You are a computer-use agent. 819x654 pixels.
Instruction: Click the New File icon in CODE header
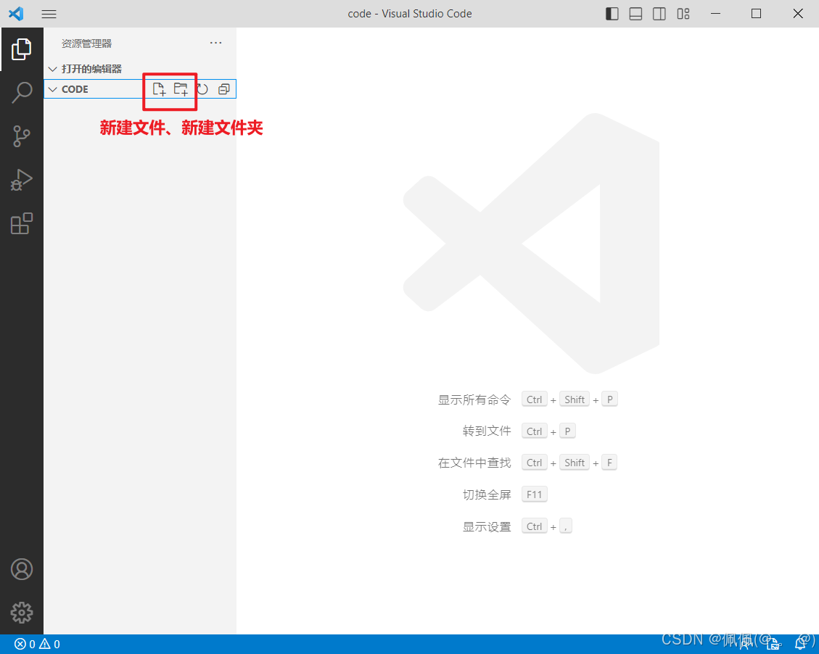point(159,89)
